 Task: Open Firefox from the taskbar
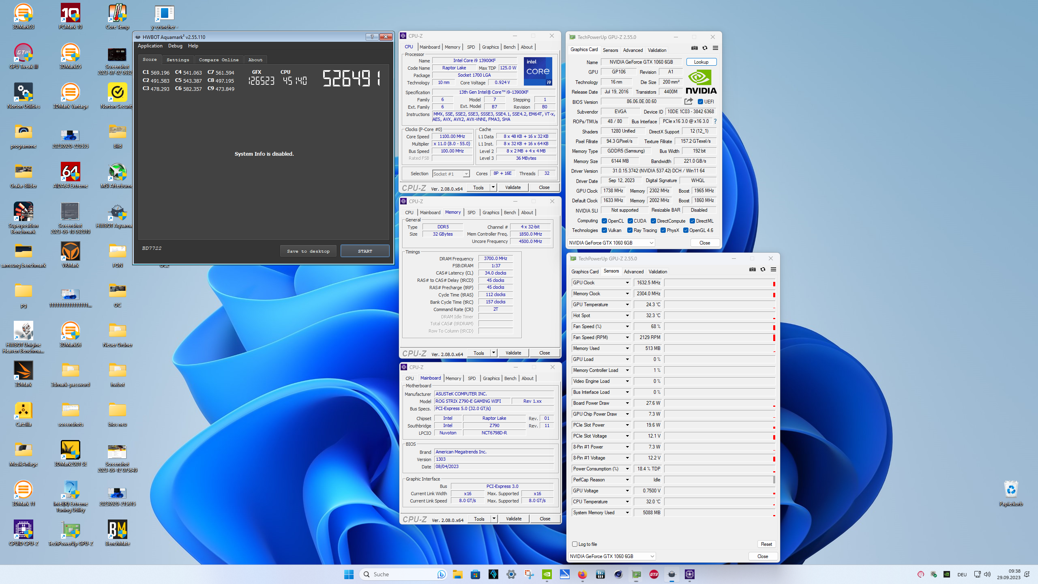click(582, 574)
